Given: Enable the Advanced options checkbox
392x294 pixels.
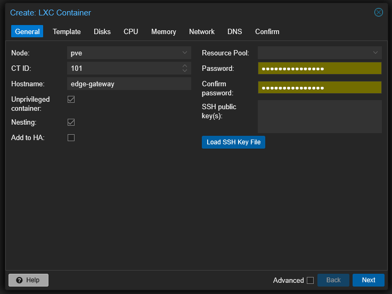Looking at the screenshot, I should [310, 281].
